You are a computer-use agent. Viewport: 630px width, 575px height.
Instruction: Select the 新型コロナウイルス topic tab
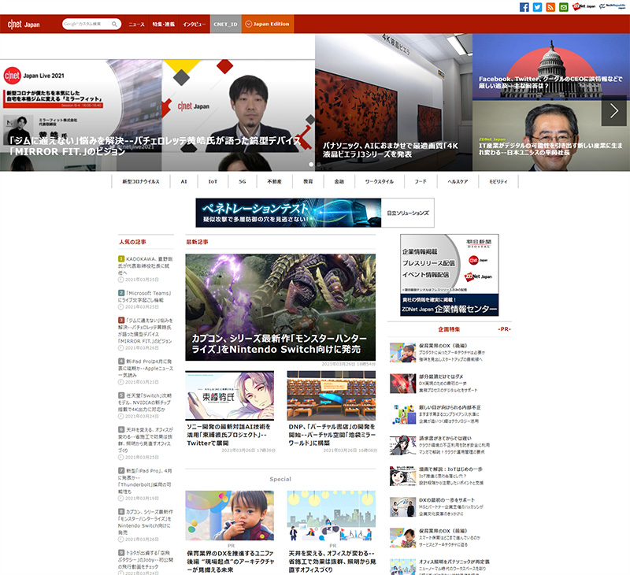coord(141,181)
